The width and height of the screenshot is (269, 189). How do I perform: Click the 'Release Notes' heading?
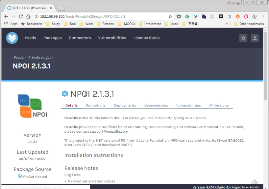(81, 168)
